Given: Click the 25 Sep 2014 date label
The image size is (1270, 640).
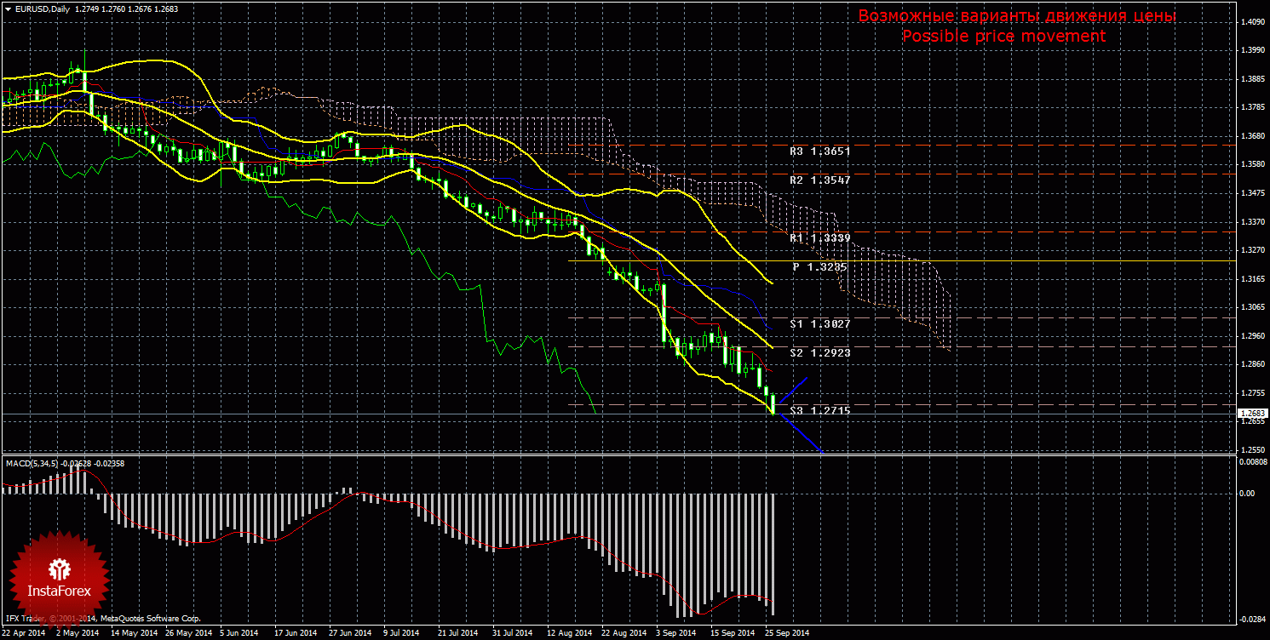Looking at the screenshot, I should pos(787,633).
